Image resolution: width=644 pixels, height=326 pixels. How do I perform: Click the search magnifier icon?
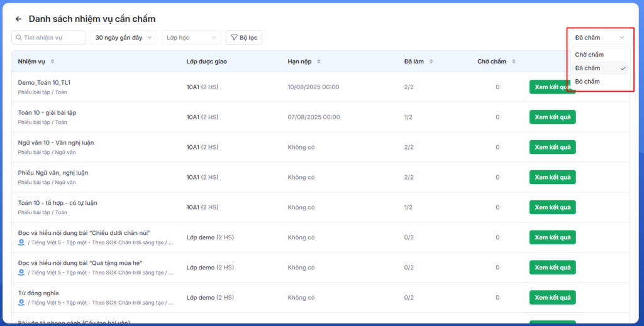18,38
